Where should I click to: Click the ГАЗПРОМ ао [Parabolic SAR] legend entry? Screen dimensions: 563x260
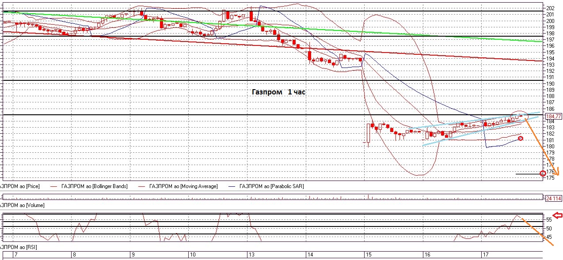(271, 186)
